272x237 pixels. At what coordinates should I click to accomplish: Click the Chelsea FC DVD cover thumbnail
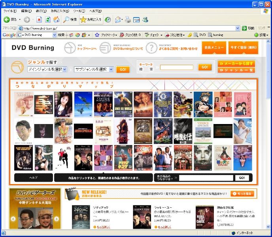coord(163,105)
